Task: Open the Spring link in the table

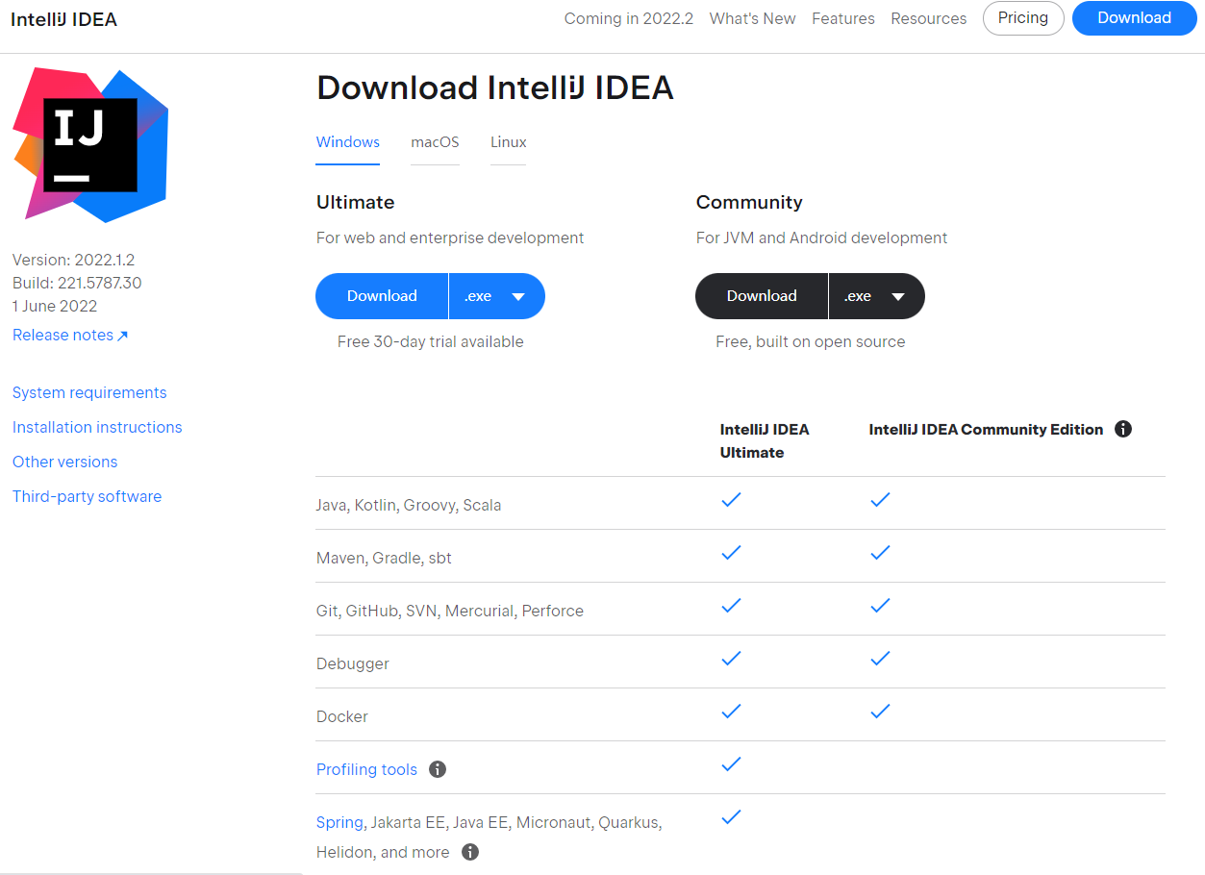Action: click(x=339, y=822)
